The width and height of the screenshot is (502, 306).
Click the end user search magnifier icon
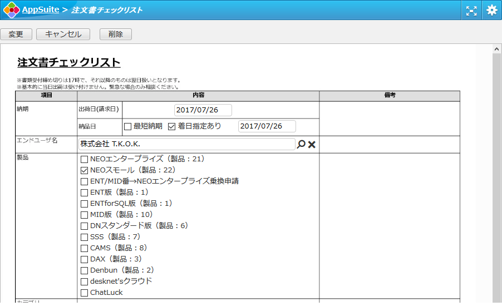301,145
